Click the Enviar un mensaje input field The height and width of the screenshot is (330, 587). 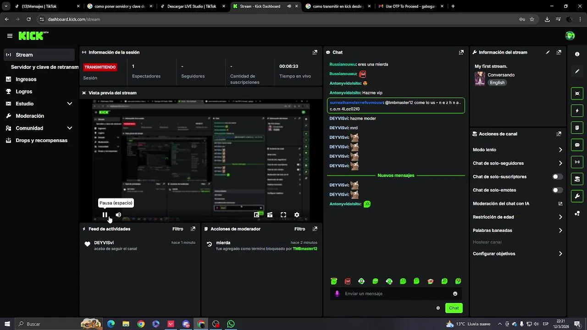(397, 294)
